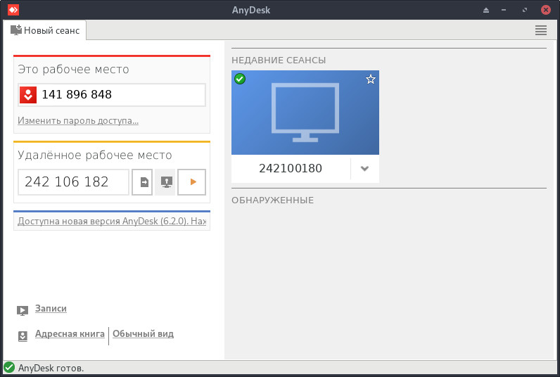Click the recordings play icon
The image size is (560, 377).
click(x=22, y=311)
